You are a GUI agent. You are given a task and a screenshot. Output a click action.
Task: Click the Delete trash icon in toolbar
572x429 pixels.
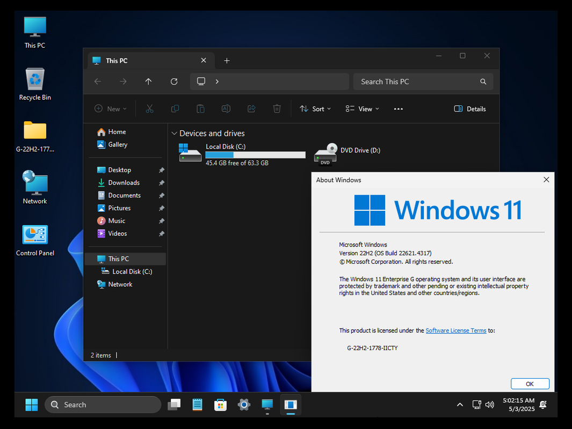pyautogui.click(x=277, y=109)
